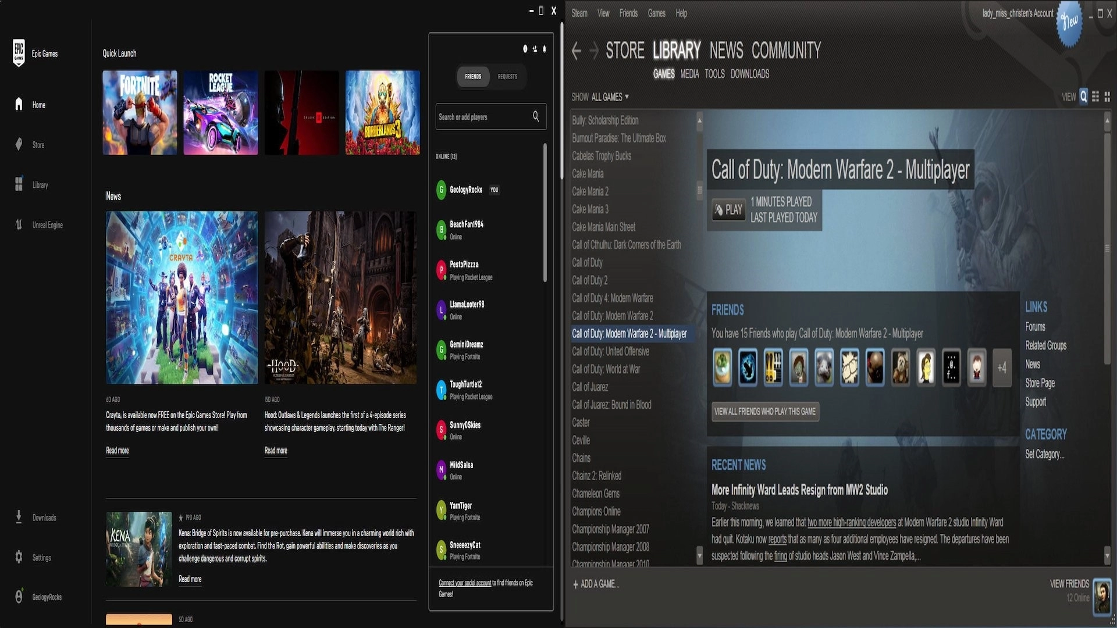Click the Epic Games Downloads sidebar icon
The width and height of the screenshot is (1117, 628).
pos(19,518)
